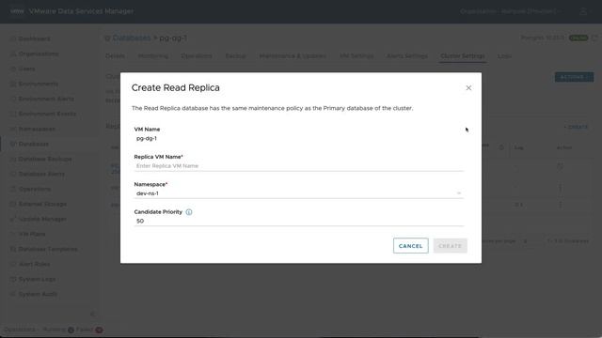602x338 pixels.
Task: Open external link icon beside Online badge
Action: (x=594, y=38)
